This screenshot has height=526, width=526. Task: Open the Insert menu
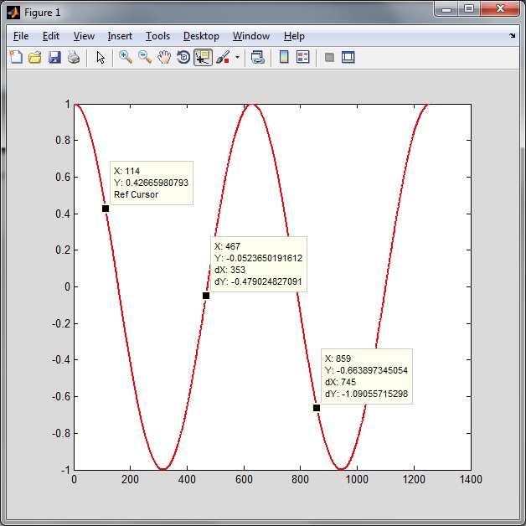point(120,36)
